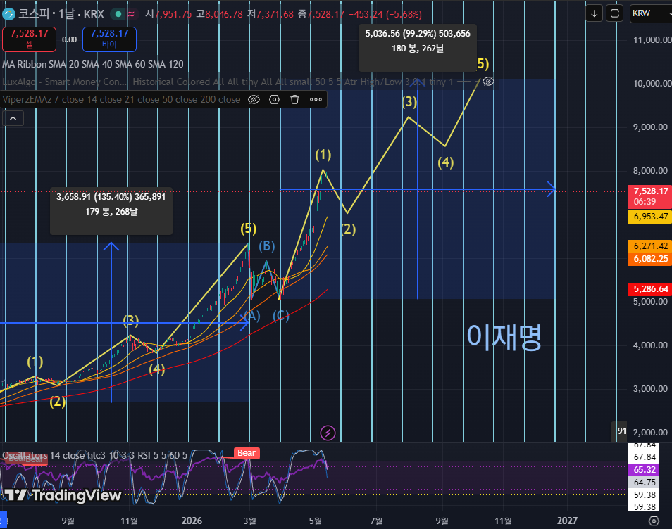The height and width of the screenshot is (529, 672).
Task: Open the KRW currency dropdown
Action: point(651,13)
